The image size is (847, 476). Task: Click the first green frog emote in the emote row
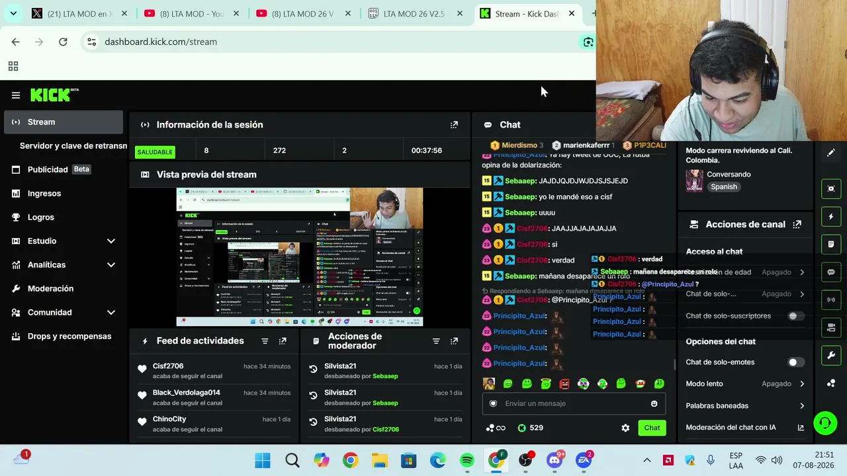(508, 383)
